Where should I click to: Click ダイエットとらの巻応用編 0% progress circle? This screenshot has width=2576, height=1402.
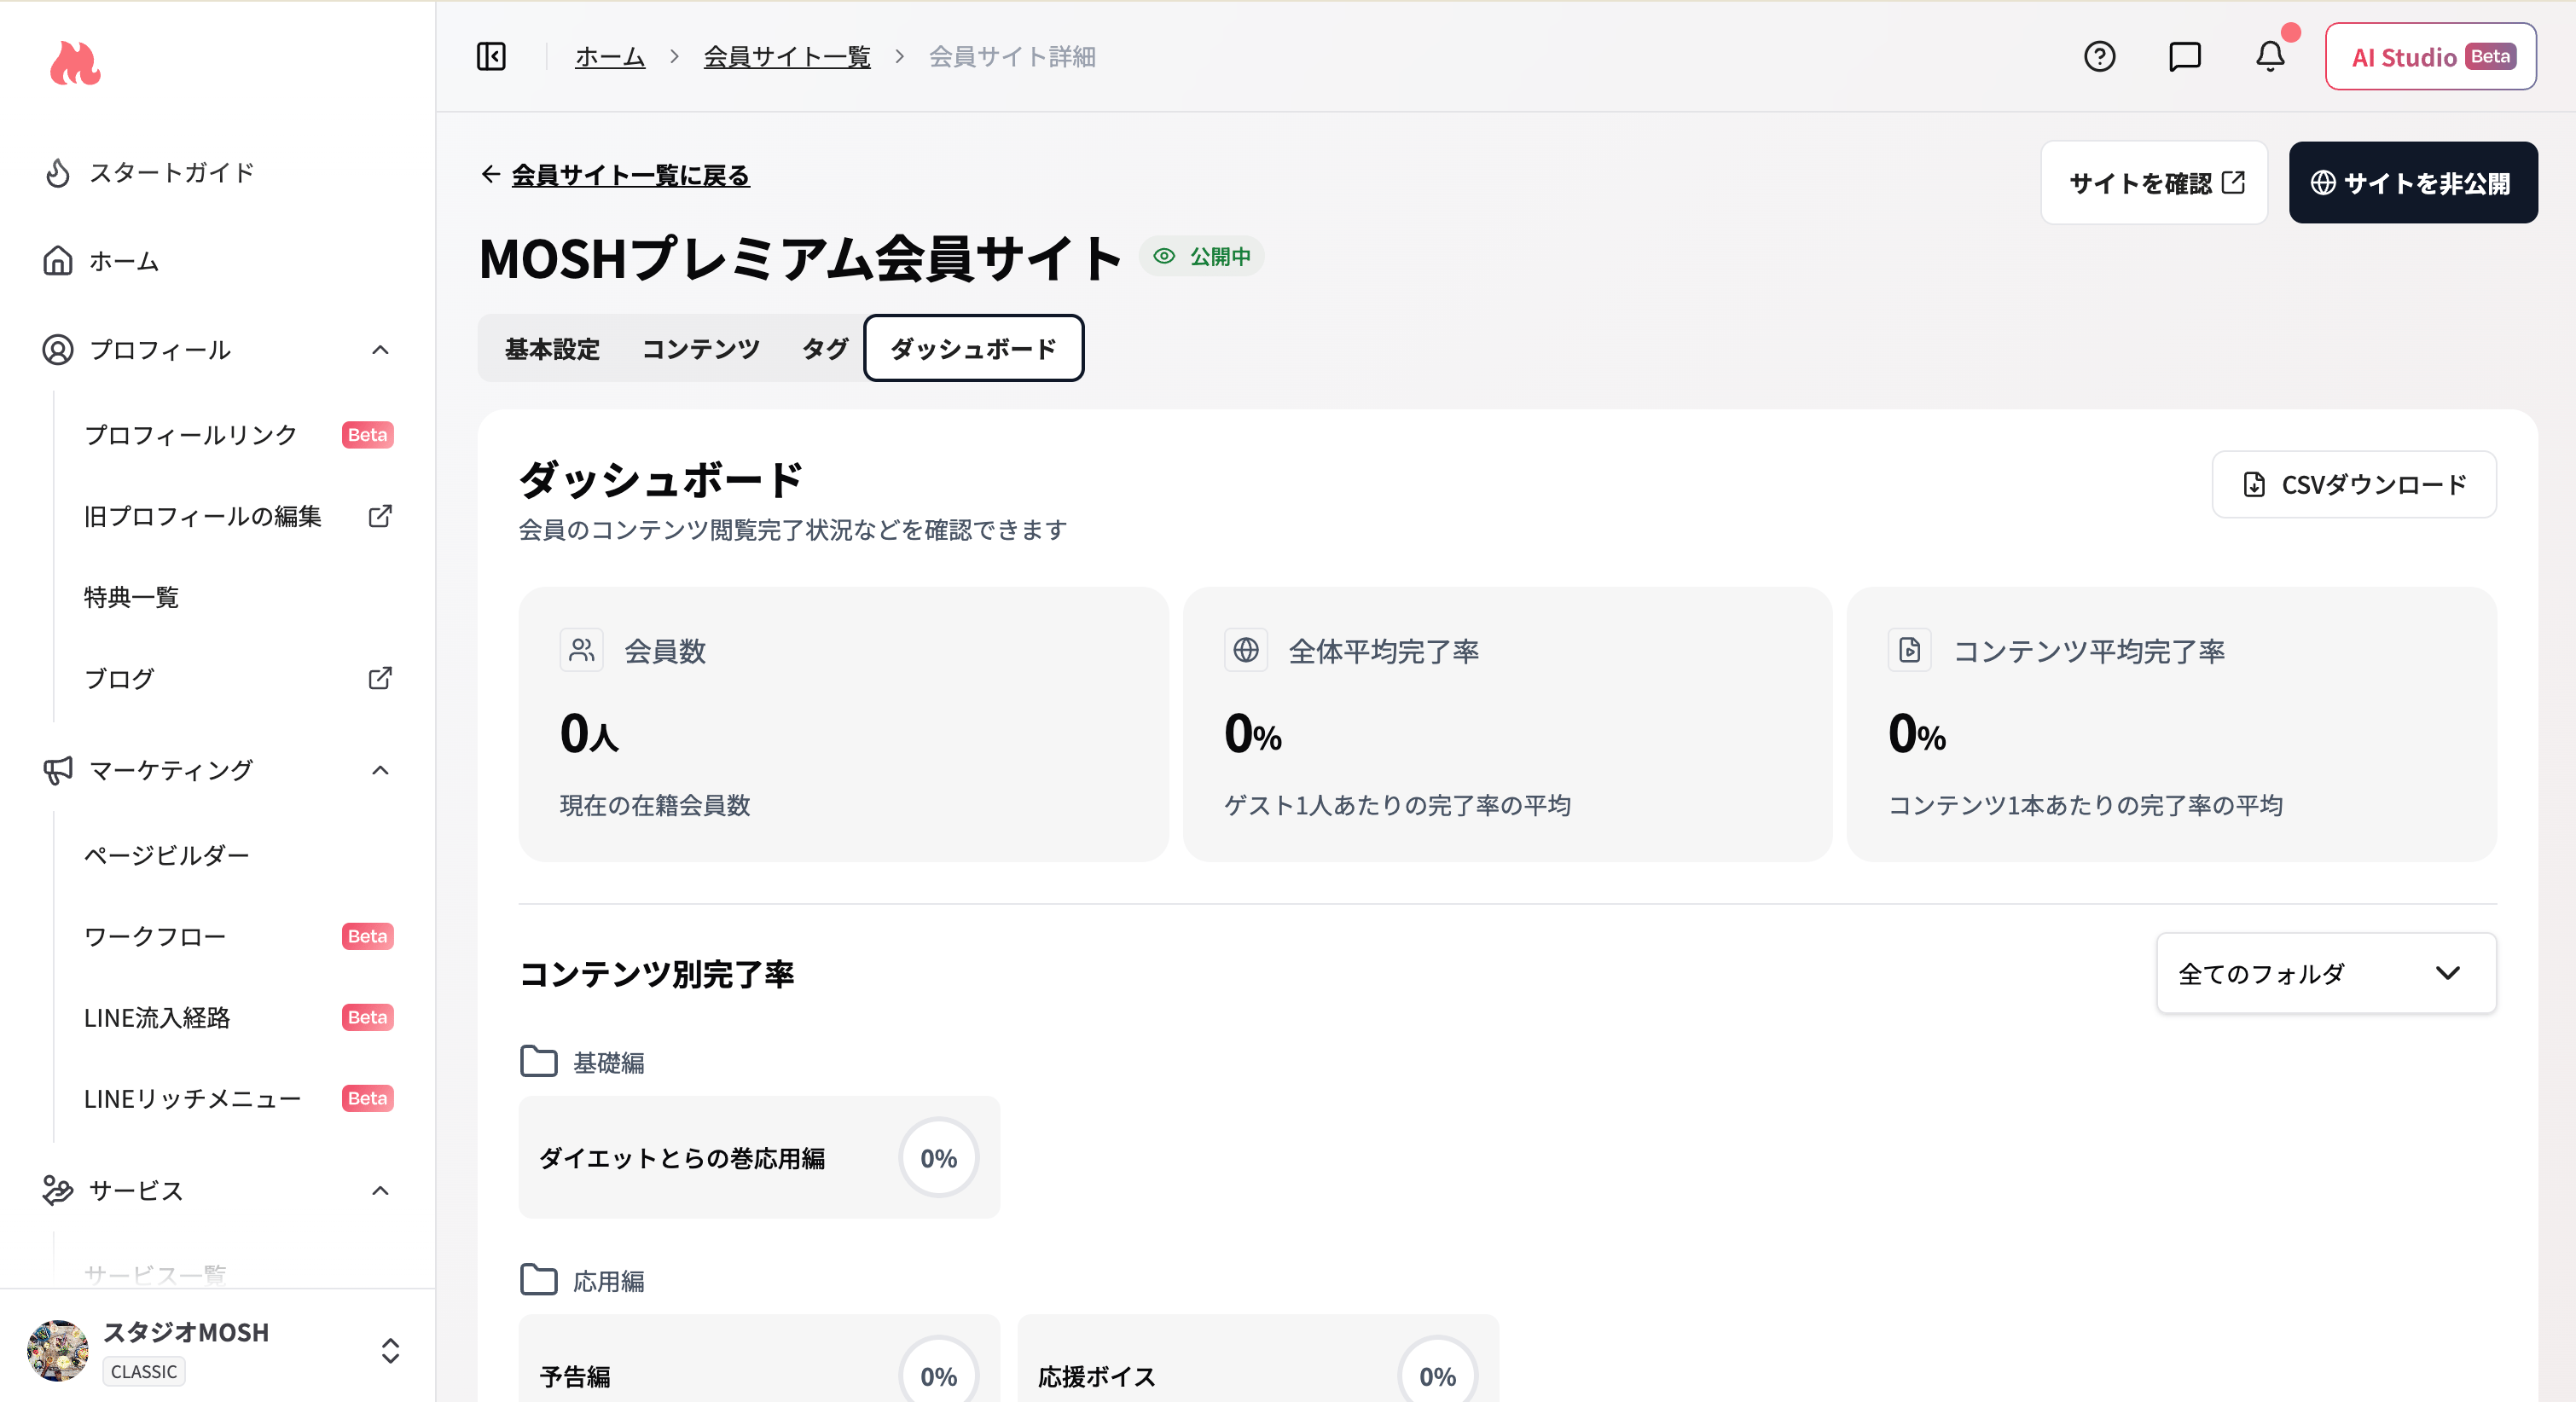[938, 1157]
